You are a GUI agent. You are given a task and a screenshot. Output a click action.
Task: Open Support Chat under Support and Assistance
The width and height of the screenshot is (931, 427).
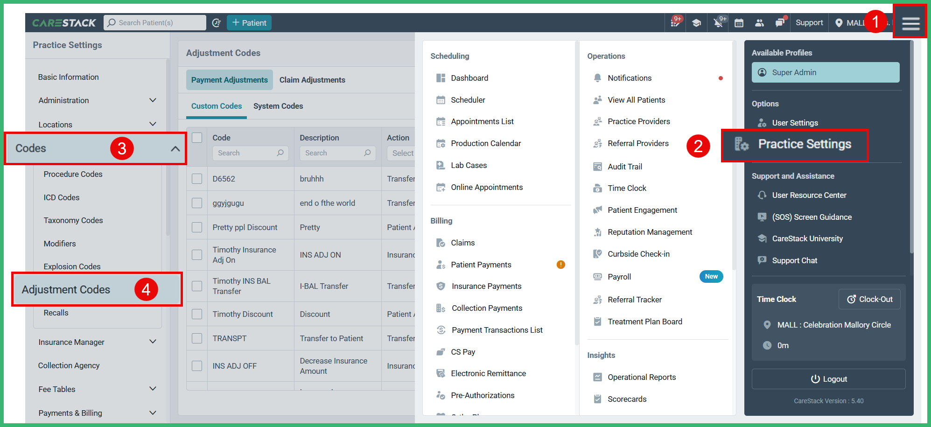(x=794, y=260)
